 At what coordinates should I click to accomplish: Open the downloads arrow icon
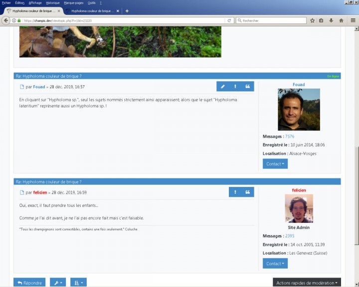[331, 20]
